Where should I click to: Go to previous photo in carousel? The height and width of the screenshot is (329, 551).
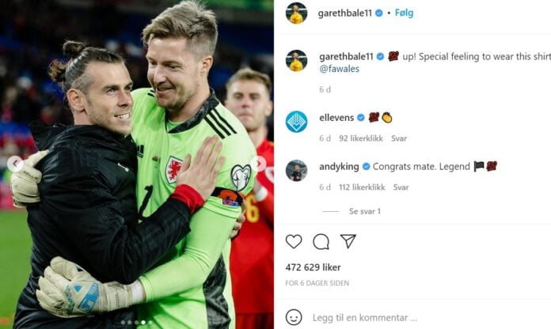[x=15, y=163]
